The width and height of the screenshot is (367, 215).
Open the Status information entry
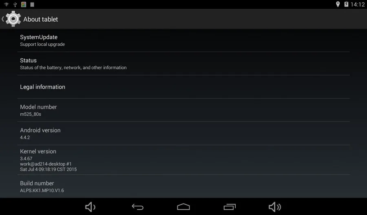tap(183, 64)
